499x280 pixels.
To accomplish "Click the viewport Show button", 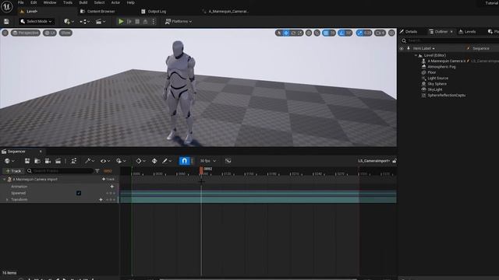I will tap(65, 33).
